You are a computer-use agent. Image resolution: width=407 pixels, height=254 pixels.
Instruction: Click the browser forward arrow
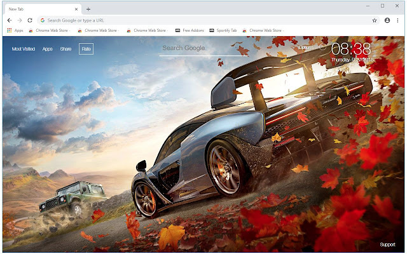20,20
